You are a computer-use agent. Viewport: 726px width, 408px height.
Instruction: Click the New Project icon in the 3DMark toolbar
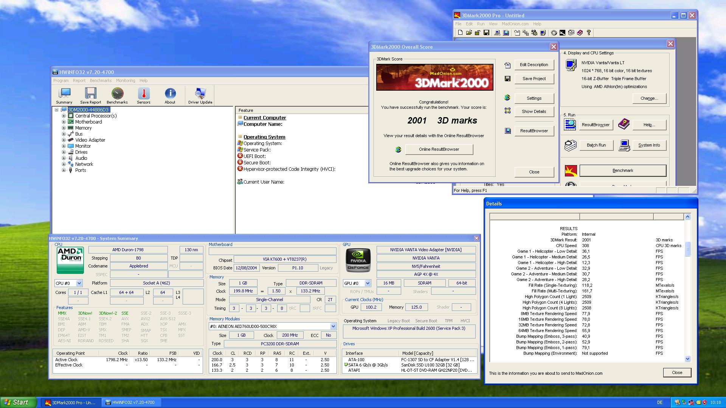(460, 33)
